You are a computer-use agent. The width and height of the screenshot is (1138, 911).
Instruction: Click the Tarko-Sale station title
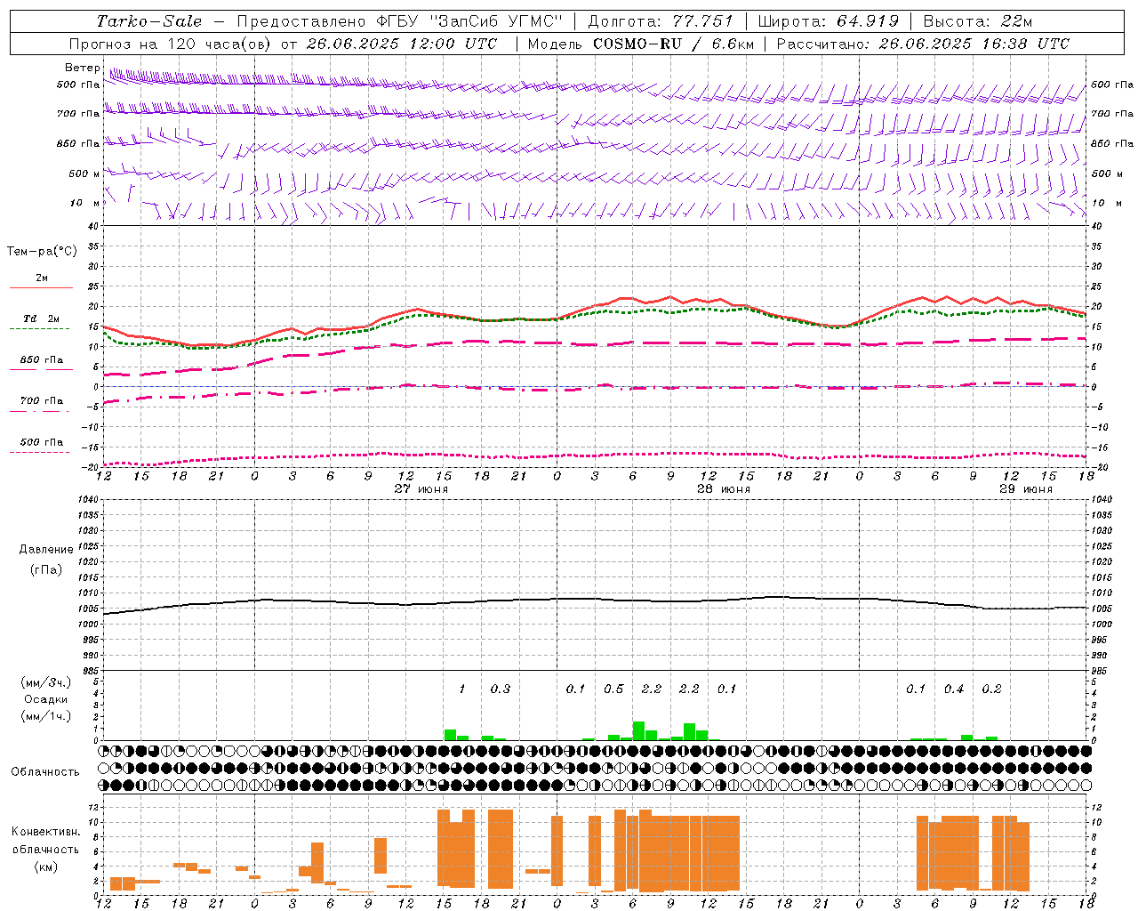(149, 21)
